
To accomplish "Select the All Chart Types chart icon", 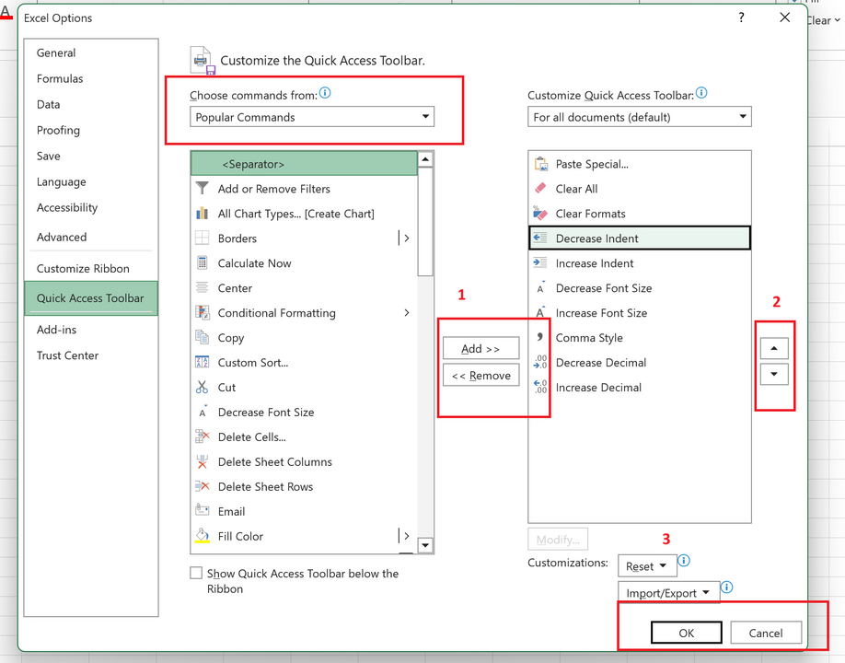I will (203, 214).
